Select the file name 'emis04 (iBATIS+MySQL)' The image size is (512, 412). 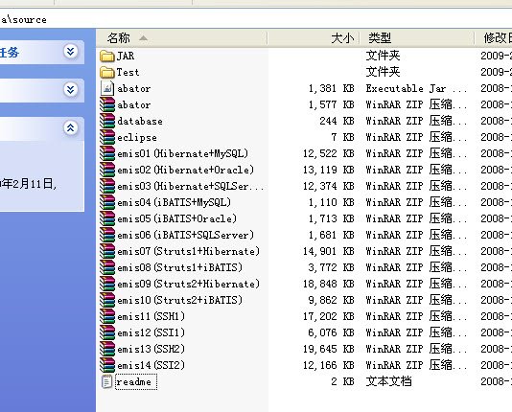[175, 202]
